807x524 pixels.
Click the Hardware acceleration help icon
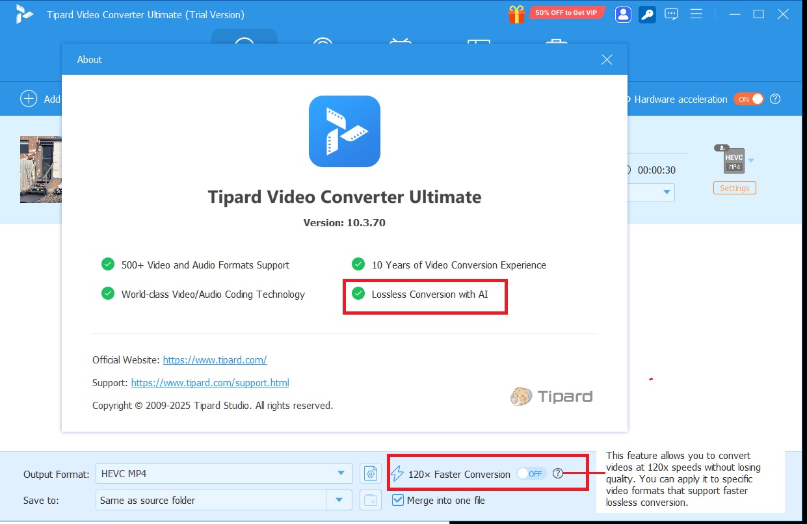(x=775, y=99)
